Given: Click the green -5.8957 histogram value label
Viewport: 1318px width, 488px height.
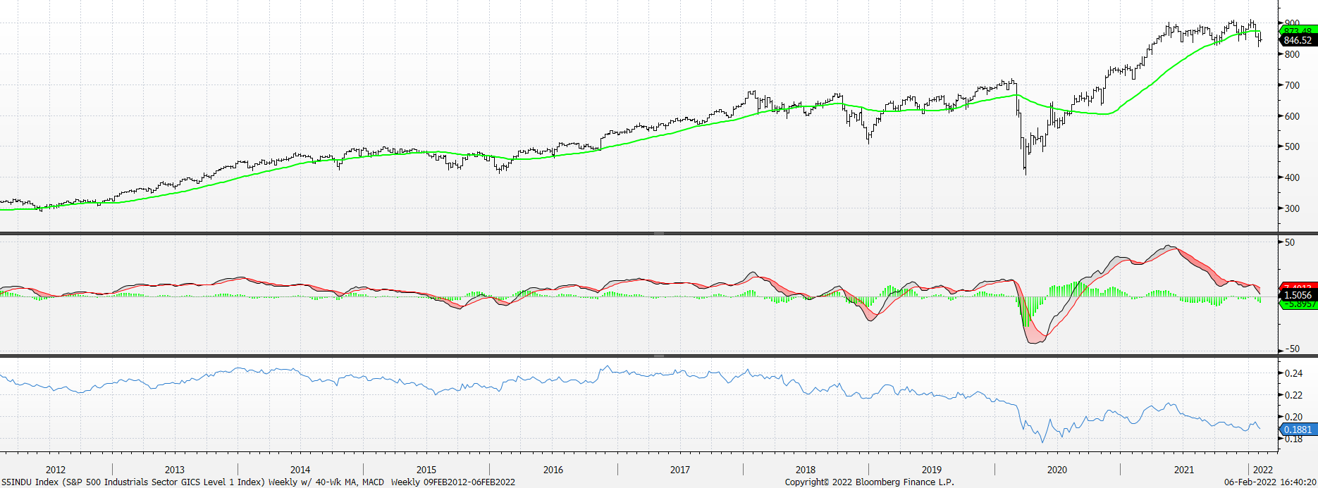Looking at the screenshot, I should (1298, 304).
